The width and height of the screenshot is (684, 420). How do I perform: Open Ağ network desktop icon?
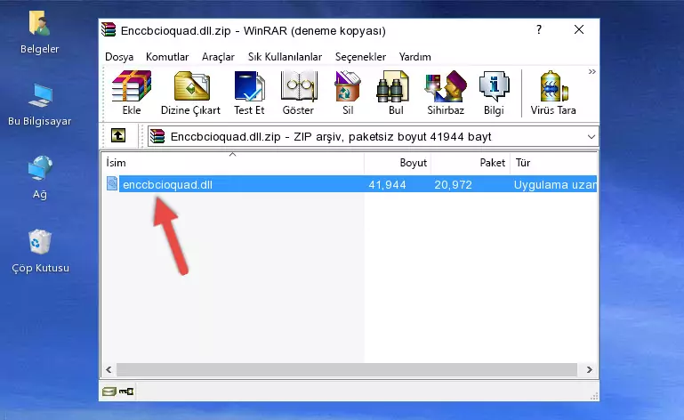pyautogui.click(x=40, y=178)
